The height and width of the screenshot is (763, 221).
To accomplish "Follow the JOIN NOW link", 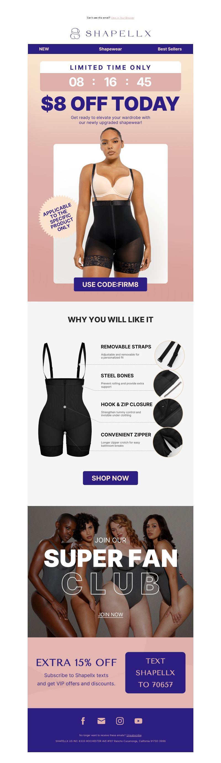I will (110, 615).
